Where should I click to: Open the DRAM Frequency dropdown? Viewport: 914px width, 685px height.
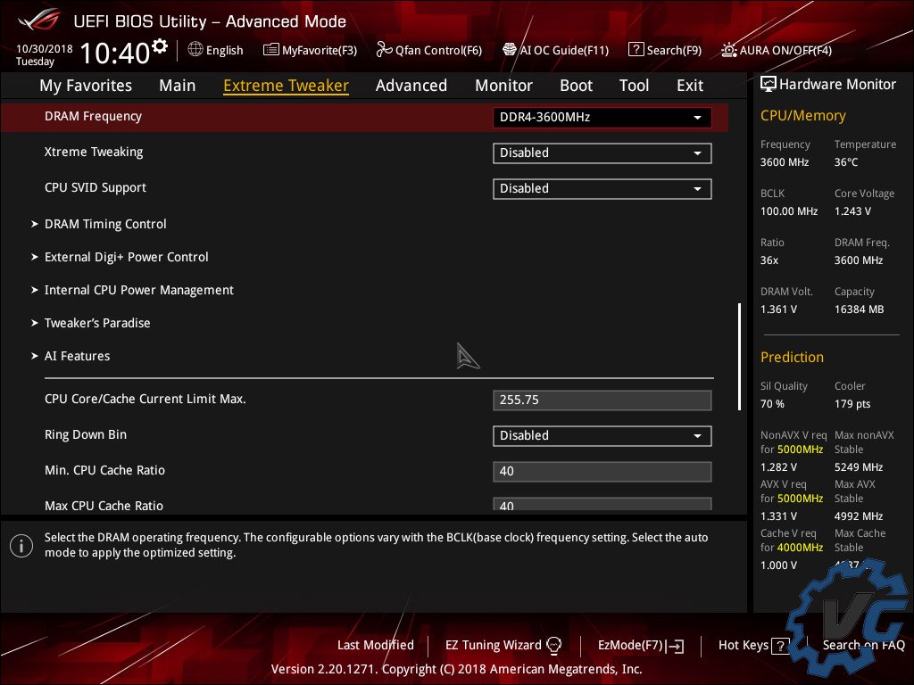pos(602,117)
